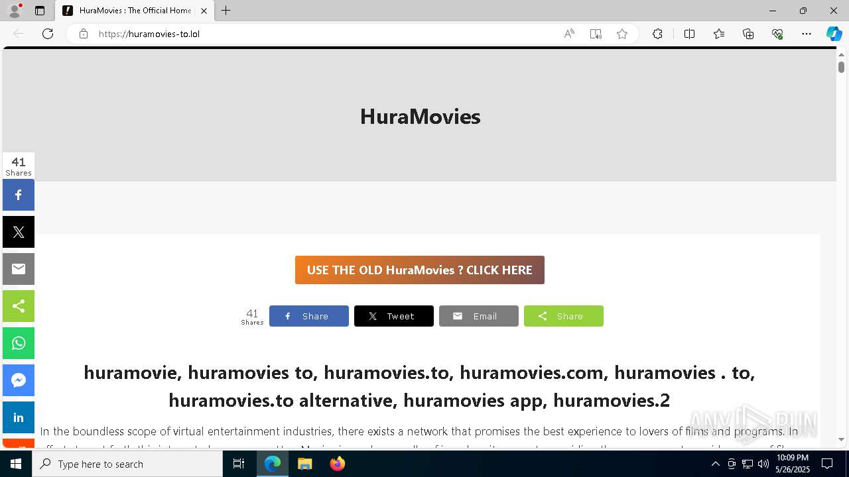Click green ShareThis sidebar icon

pos(19,306)
